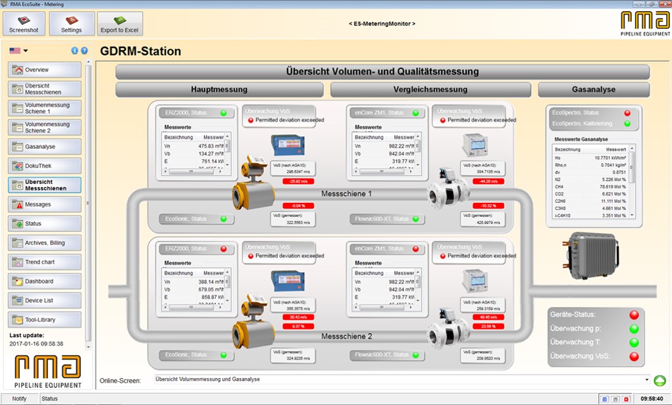Viewport: 672px width, 405px height.
Task: Go to Trend chart in sidebar
Action: pyautogui.click(x=45, y=262)
